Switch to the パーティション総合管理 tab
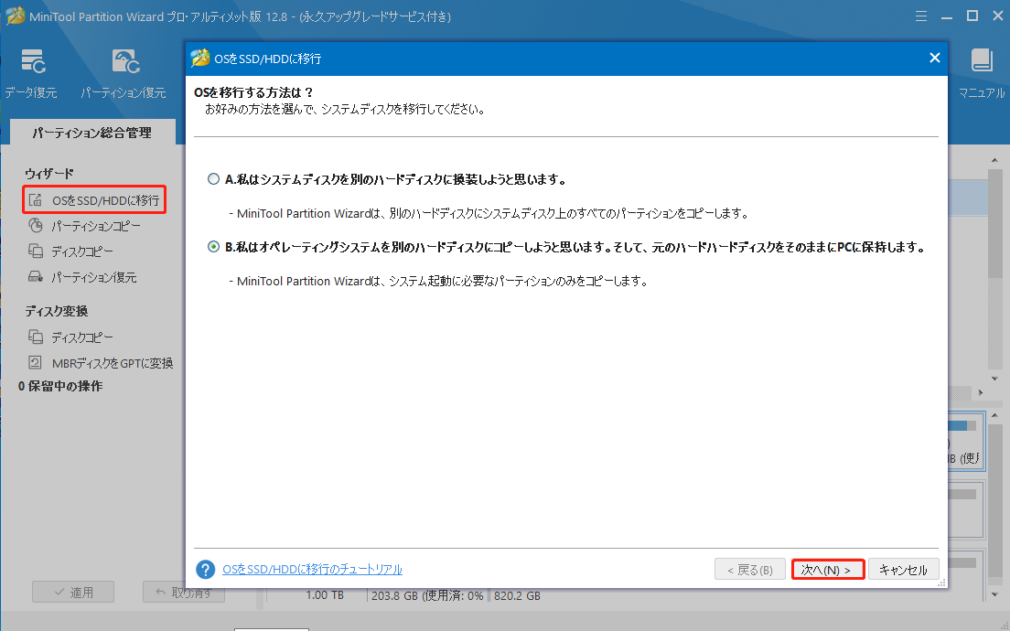This screenshot has height=631, width=1010. [92, 133]
